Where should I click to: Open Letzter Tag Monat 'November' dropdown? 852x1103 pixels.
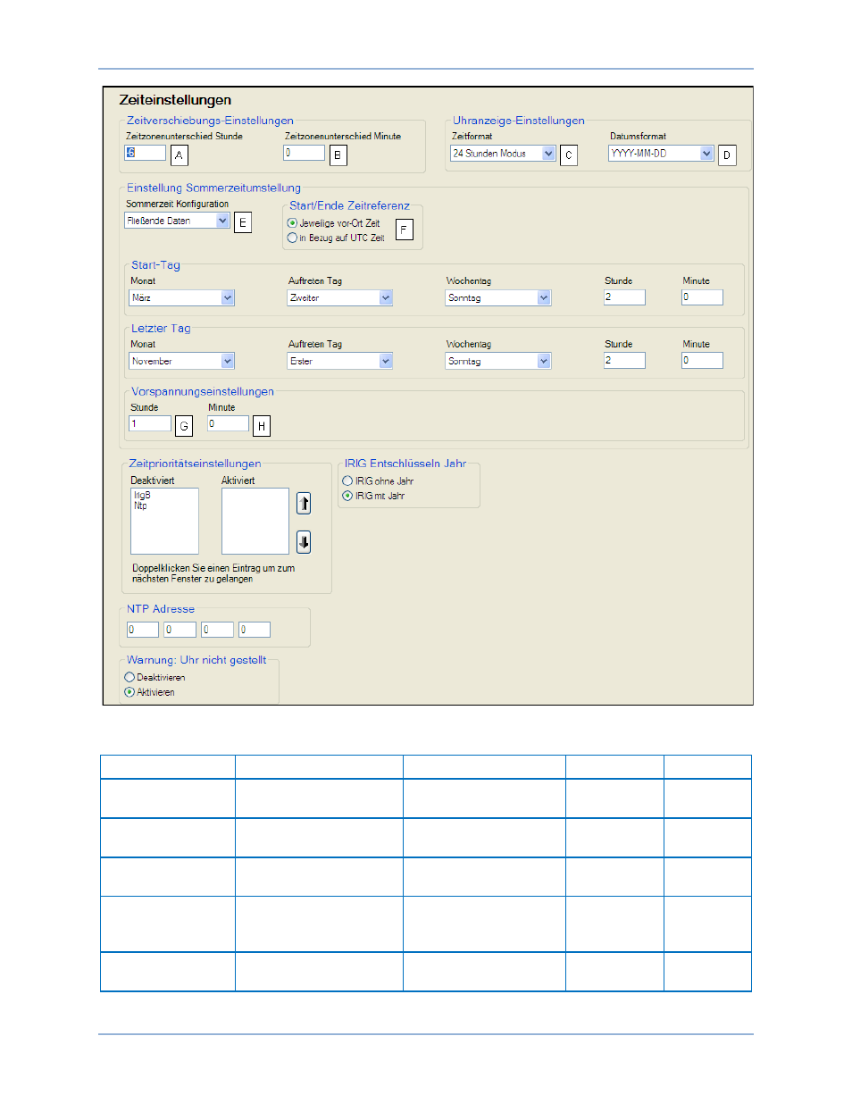(x=182, y=361)
